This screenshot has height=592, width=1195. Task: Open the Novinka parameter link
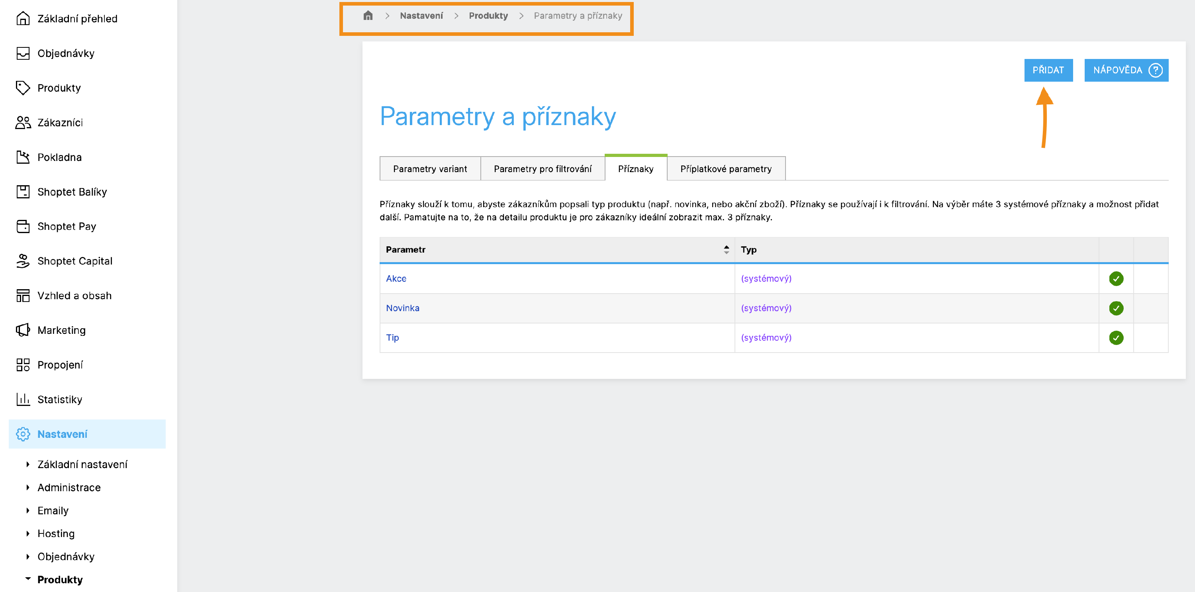(402, 308)
